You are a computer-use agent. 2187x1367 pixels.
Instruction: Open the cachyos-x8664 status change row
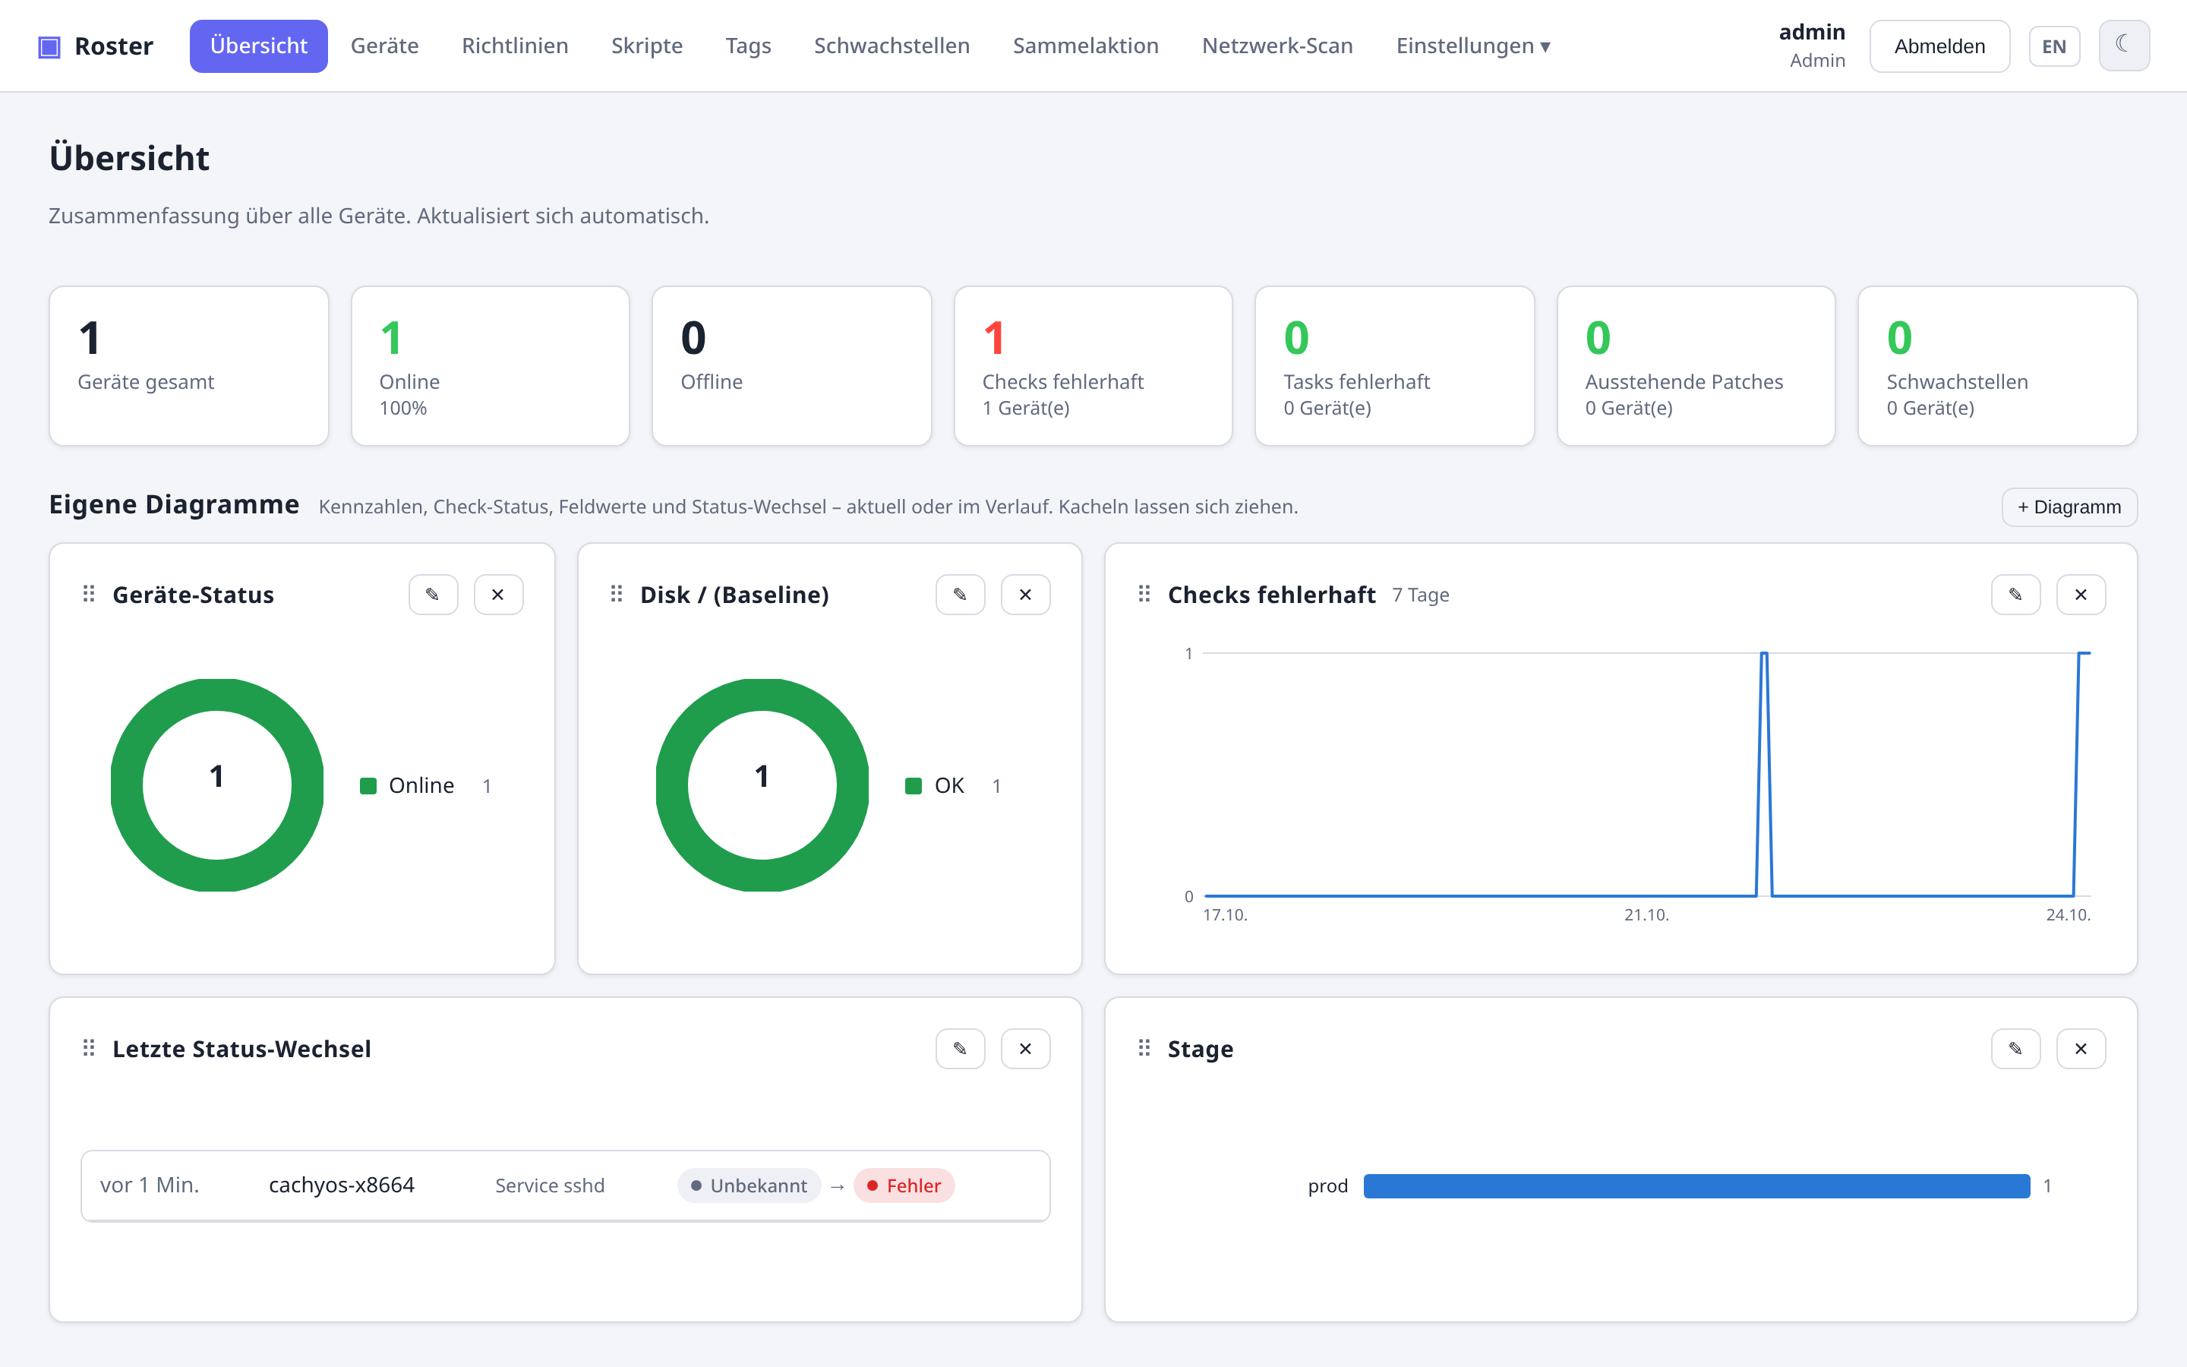coord(566,1185)
